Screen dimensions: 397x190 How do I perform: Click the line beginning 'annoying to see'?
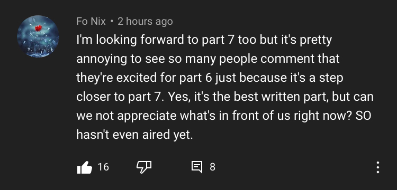point(208,59)
